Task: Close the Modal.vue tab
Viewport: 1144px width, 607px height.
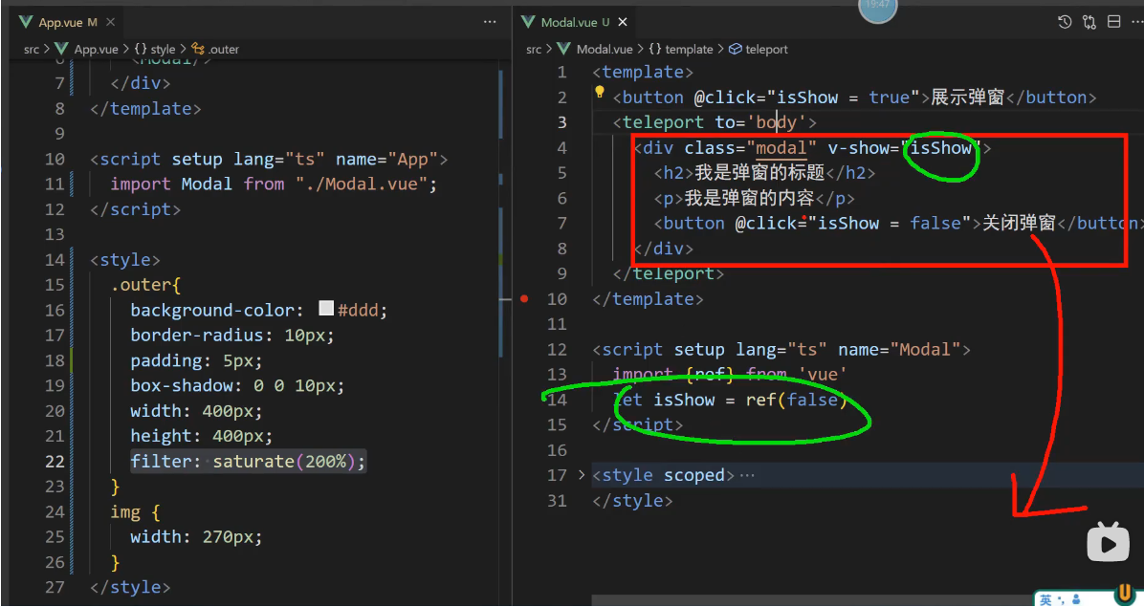Action: pyautogui.click(x=623, y=23)
